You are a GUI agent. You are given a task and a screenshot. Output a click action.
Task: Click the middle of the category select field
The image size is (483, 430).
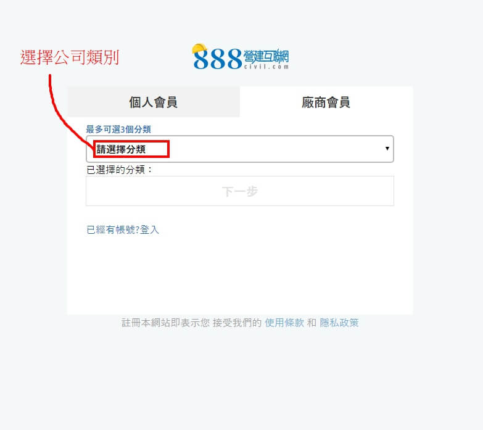(240, 149)
